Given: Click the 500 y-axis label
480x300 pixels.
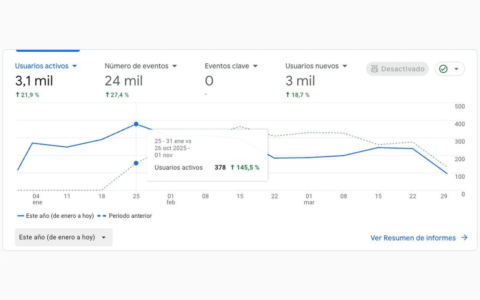Looking at the screenshot, I should coord(460,106).
